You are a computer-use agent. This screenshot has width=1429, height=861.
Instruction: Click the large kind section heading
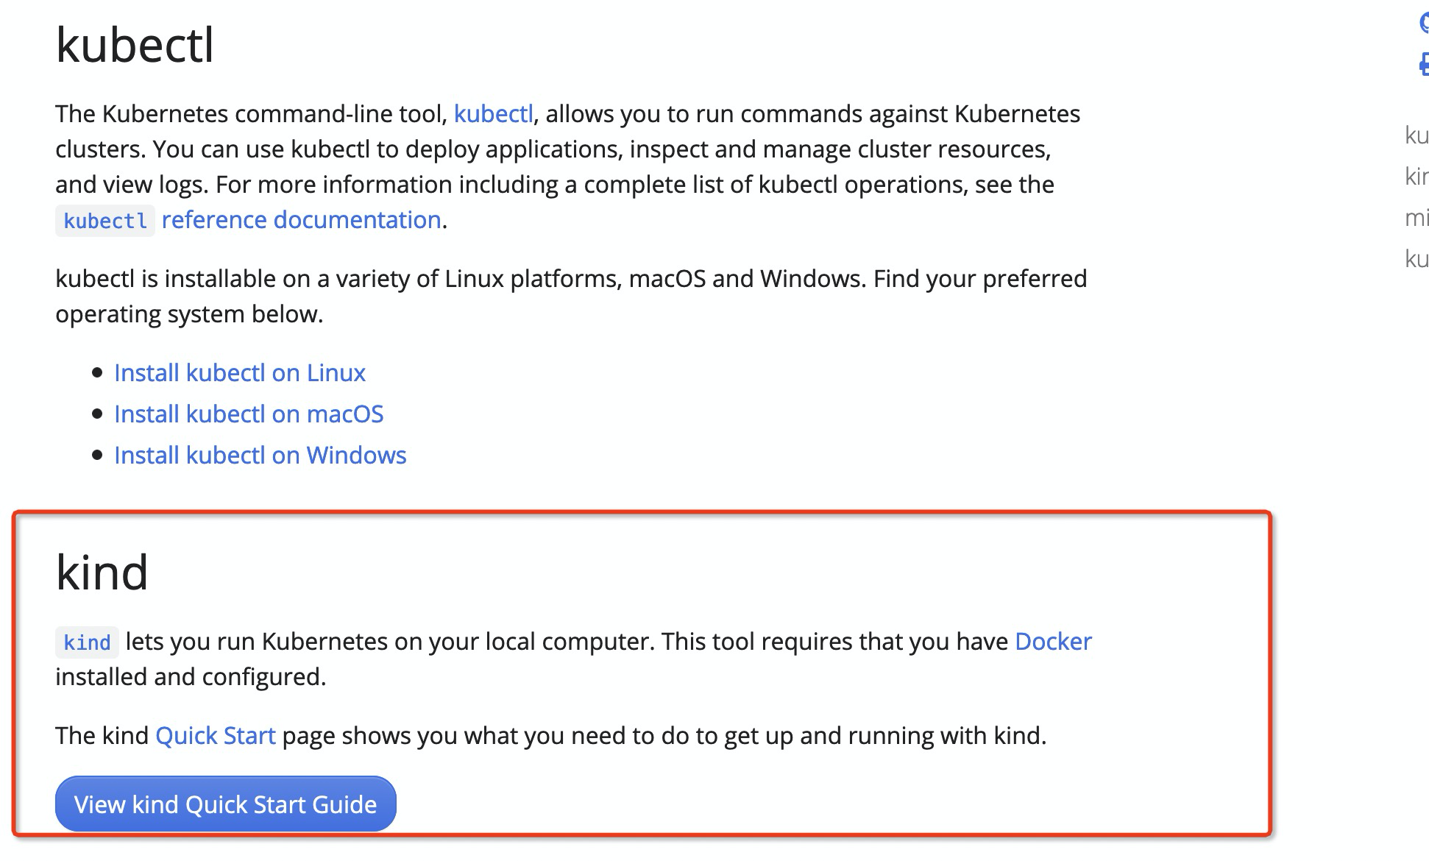coord(102,572)
